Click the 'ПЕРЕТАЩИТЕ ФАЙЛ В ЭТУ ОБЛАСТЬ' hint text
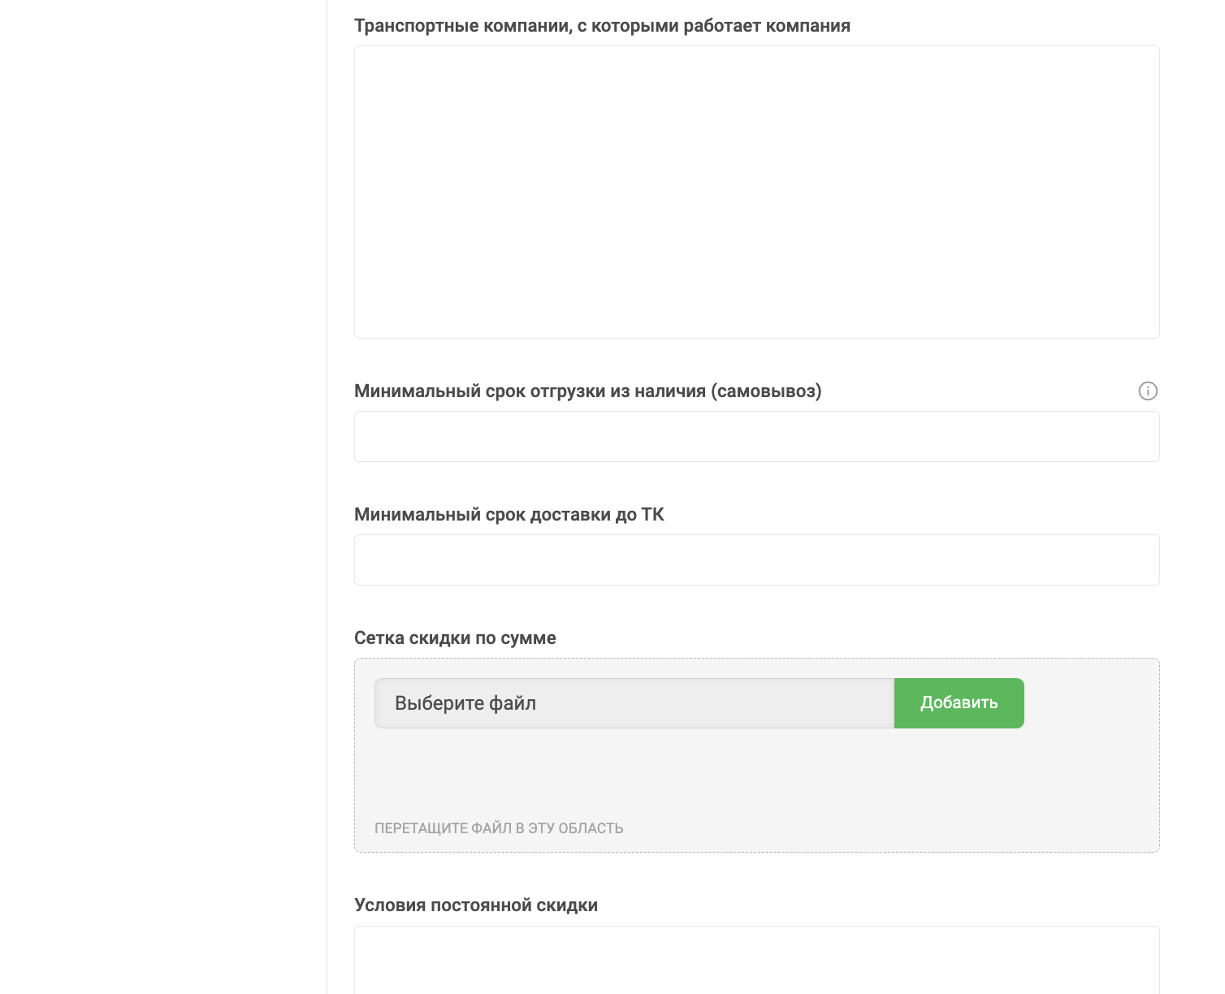This screenshot has height=994, width=1225. tap(499, 828)
